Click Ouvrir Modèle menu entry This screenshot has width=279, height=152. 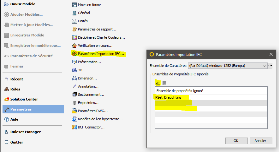24,4
